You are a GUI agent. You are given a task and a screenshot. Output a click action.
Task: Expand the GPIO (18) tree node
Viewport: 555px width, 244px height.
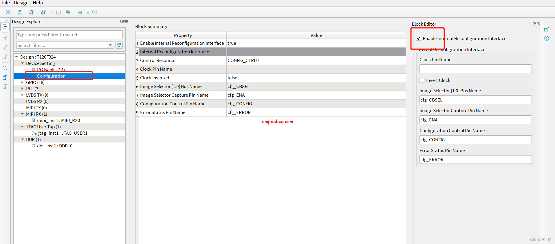[22, 82]
